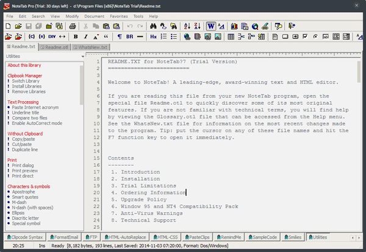Toggle Ins insert mode in status bar

pyautogui.click(x=42, y=246)
